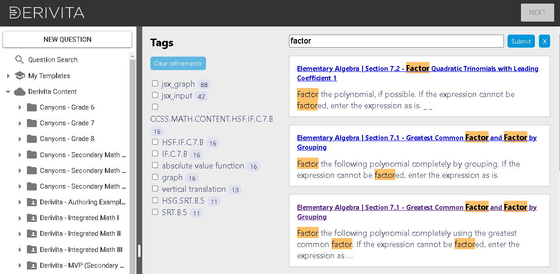The width and height of the screenshot is (560, 274).
Task: Check the jsx_graph tag checkbox
Action: click(x=155, y=84)
